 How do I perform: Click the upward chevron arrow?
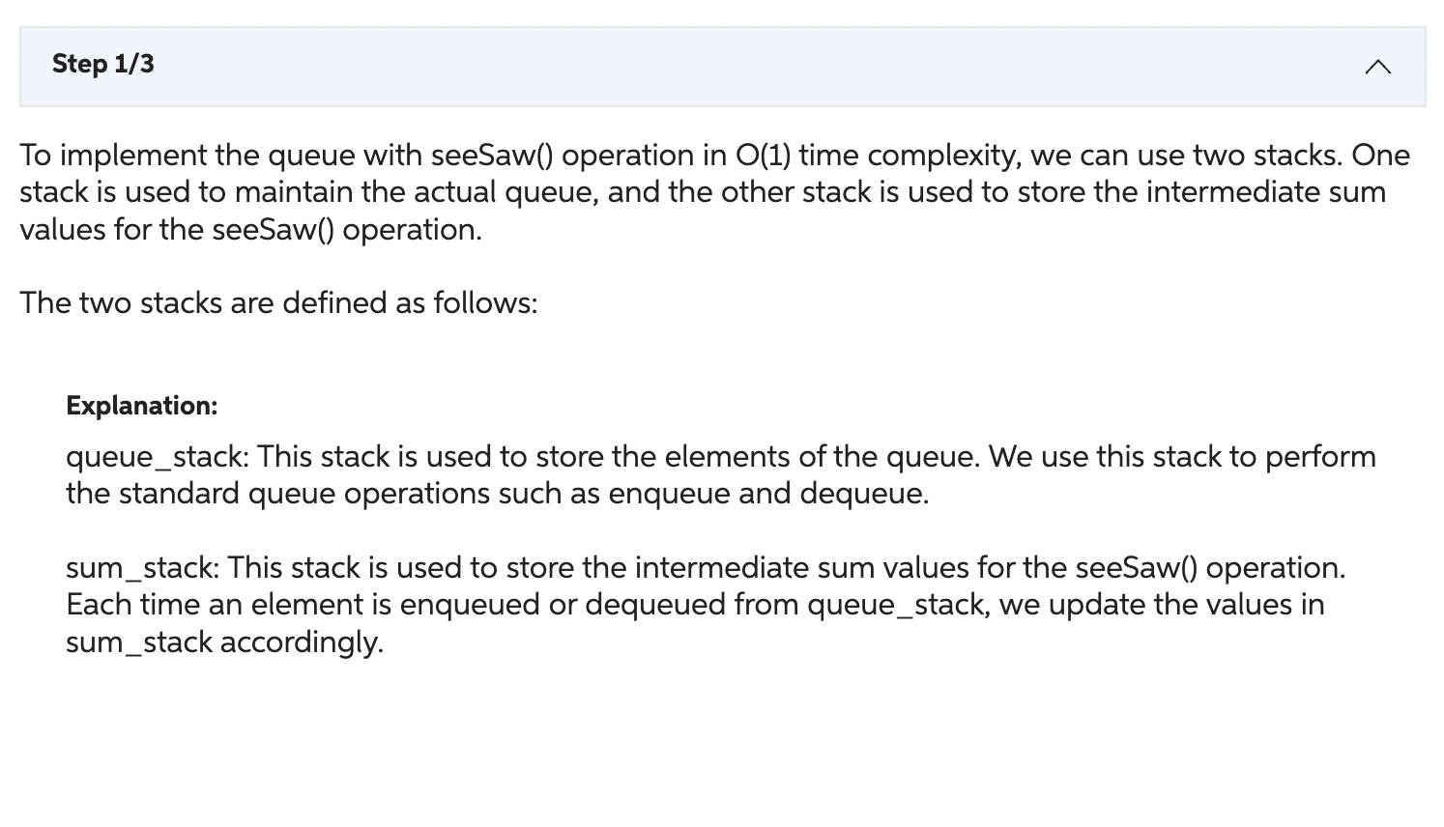[x=1378, y=67]
